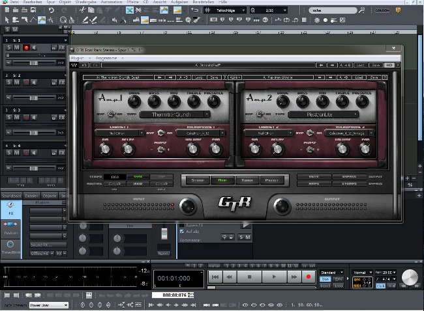Select the magnifier zoom mouse mode tool
The image size is (424, 311).
tap(63, 20)
